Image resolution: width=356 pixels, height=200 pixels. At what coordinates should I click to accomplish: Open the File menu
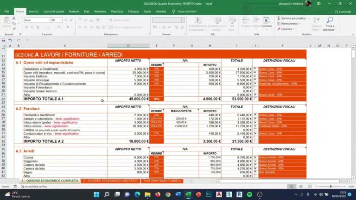tap(6, 11)
